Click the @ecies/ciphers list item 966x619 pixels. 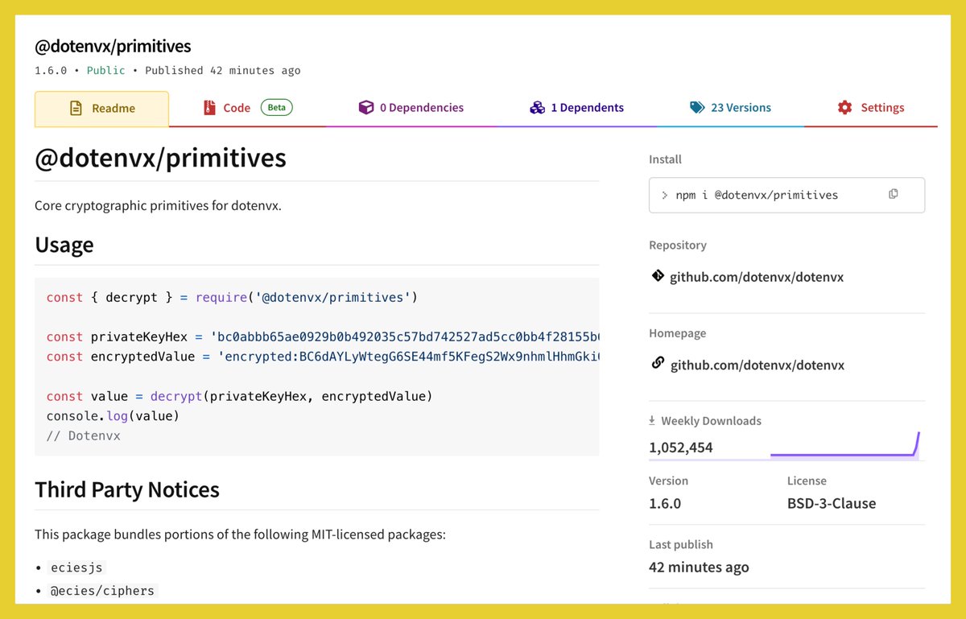101,591
